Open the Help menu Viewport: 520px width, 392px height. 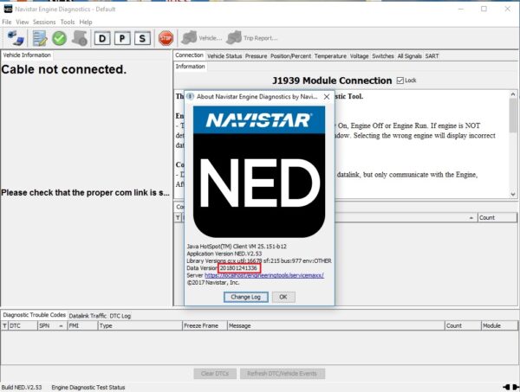pos(86,22)
